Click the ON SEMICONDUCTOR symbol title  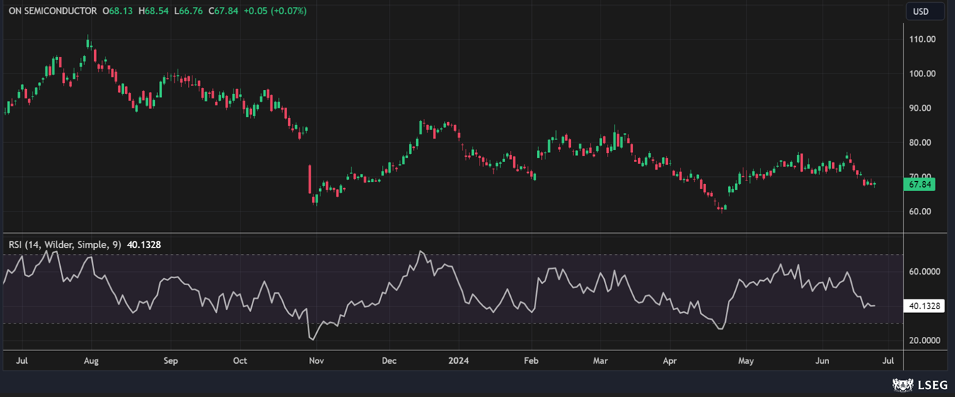coord(53,11)
